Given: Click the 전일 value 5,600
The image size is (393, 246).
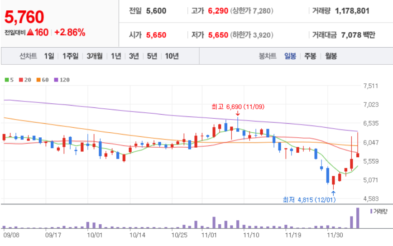Looking at the screenshot, I should (x=156, y=11).
